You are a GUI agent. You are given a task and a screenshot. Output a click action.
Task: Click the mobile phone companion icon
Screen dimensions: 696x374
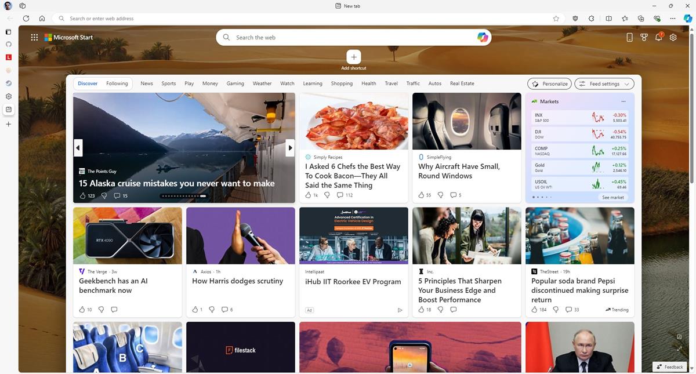[629, 37]
